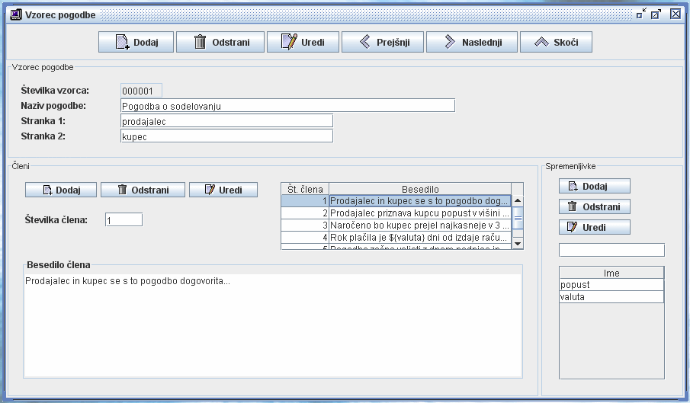Select the 'popust' variable in list
The image size is (690, 403).
[611, 285]
